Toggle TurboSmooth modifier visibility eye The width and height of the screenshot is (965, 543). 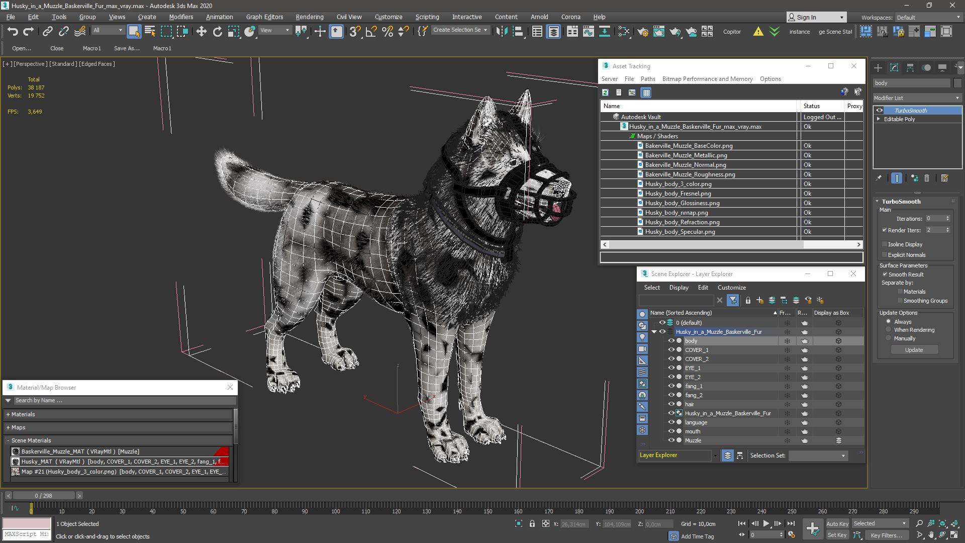tap(879, 111)
